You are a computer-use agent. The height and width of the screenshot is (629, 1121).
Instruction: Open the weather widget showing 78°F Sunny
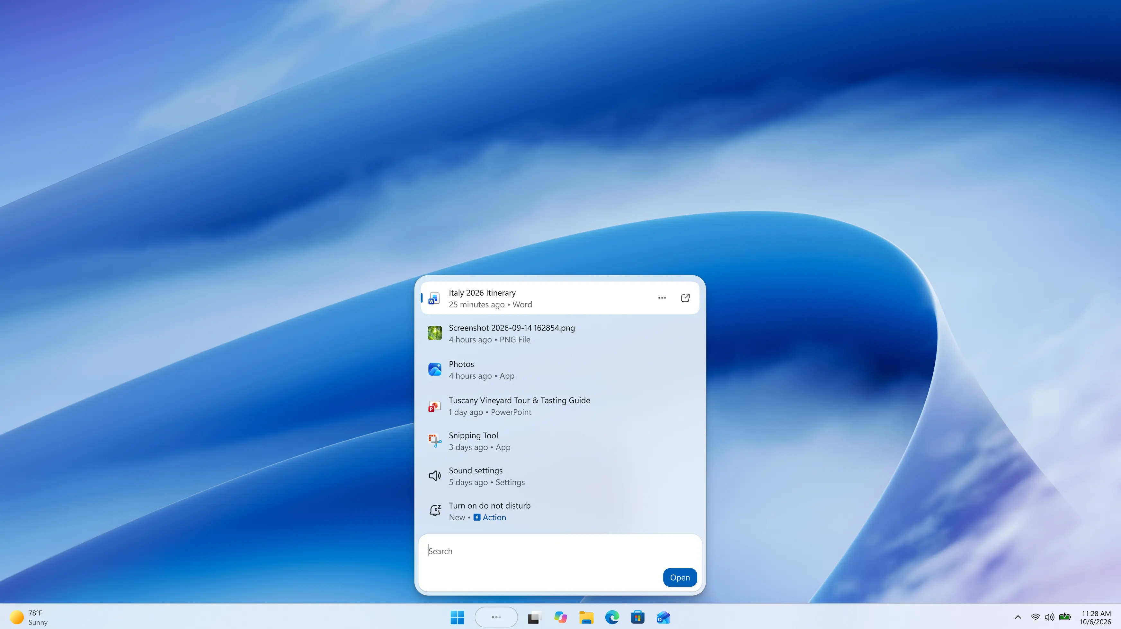tap(29, 618)
